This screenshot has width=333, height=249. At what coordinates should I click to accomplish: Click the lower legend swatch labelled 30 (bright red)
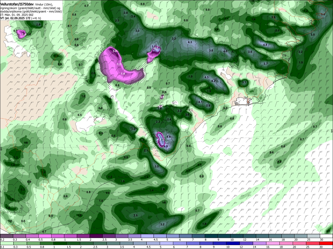coord(326,243)
